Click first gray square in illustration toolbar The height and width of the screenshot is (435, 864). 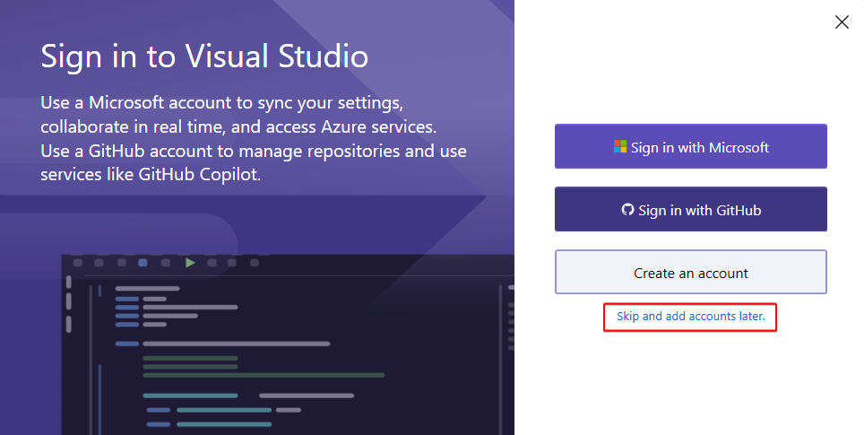[78, 263]
